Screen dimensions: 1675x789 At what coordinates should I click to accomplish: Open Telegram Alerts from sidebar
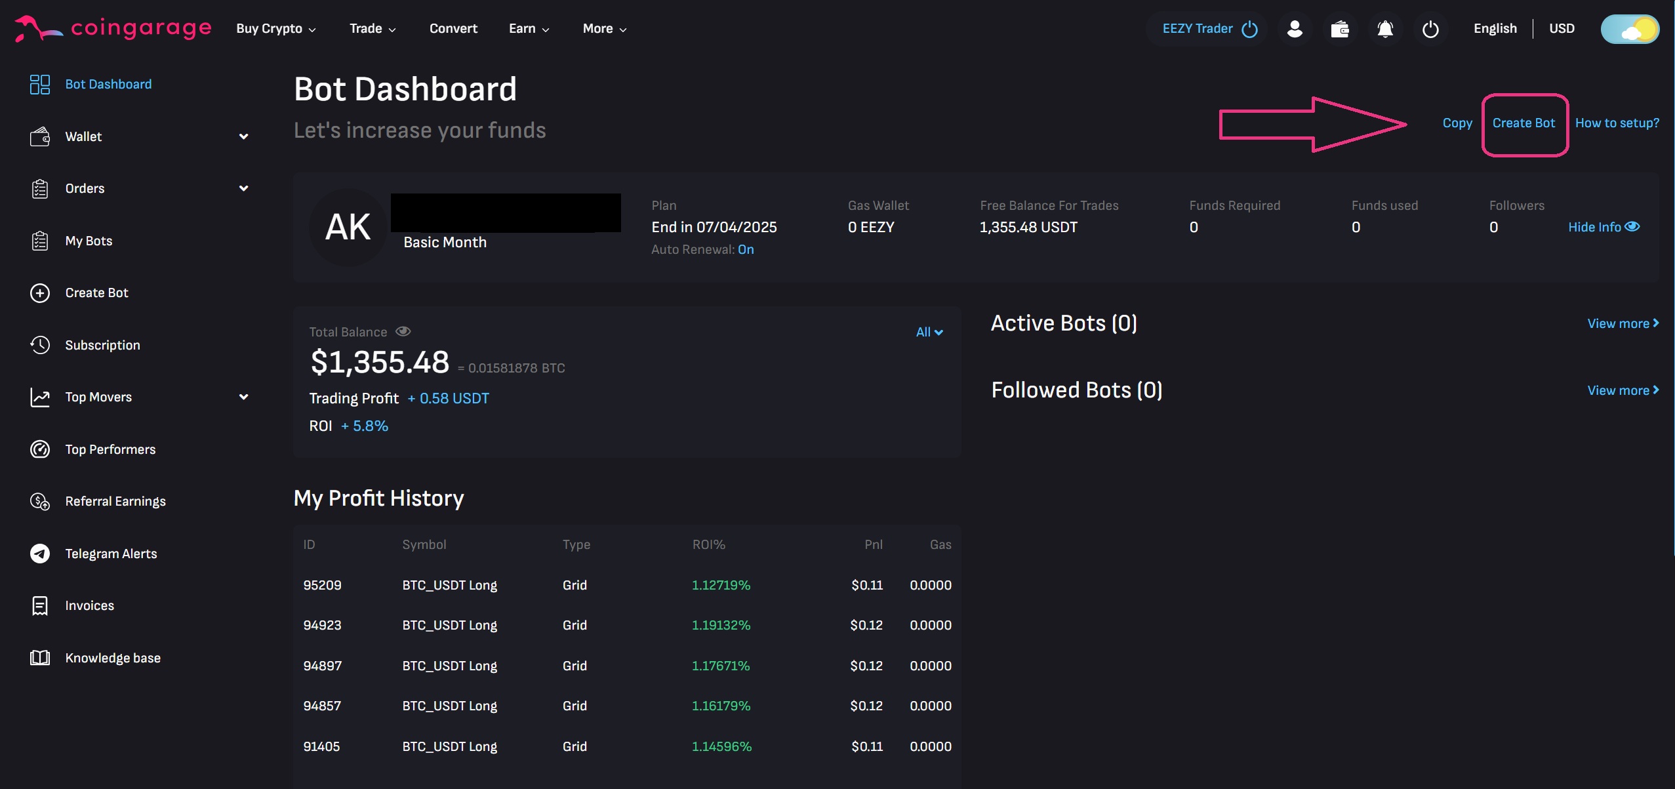pyautogui.click(x=111, y=554)
